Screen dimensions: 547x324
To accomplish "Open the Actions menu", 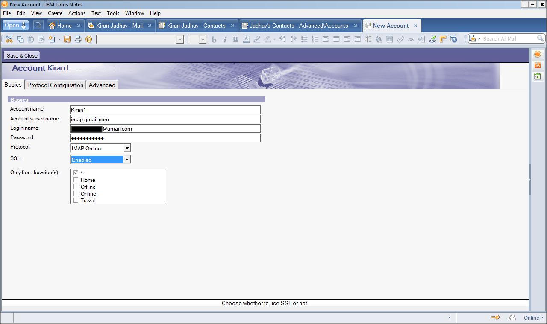I will click(77, 13).
